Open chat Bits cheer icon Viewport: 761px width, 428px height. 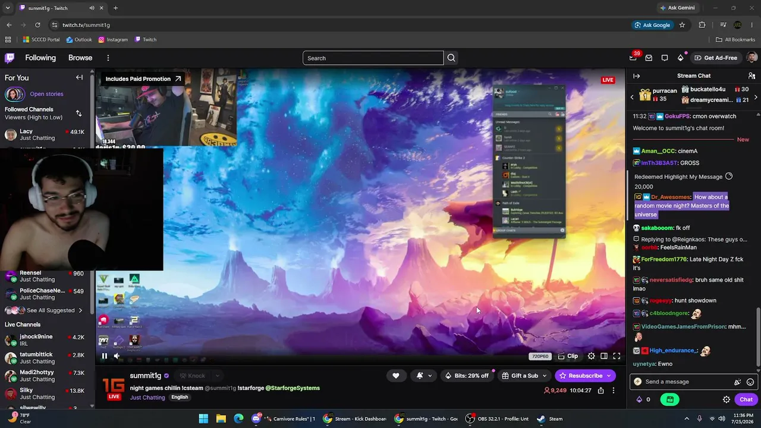tap(738, 382)
